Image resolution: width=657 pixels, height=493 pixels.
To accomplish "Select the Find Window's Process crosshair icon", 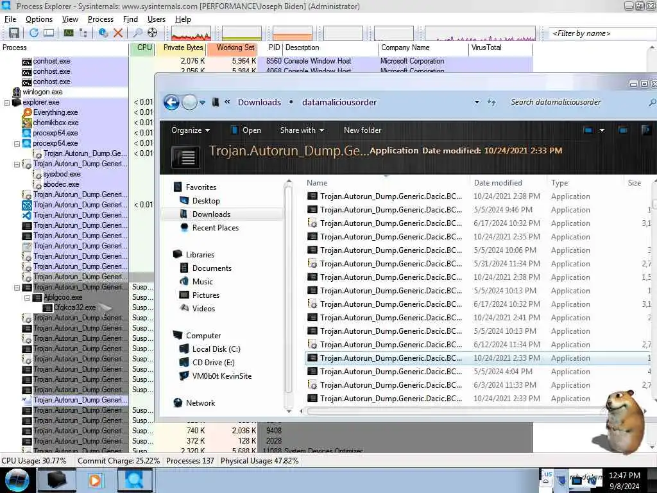I will tap(153, 33).
